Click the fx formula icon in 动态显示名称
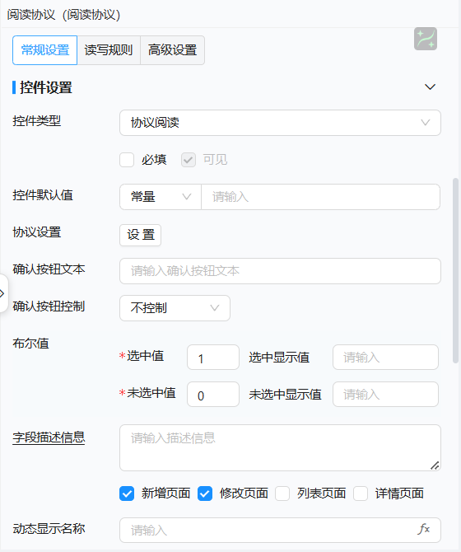The width and height of the screenshot is (461, 552). tap(424, 529)
